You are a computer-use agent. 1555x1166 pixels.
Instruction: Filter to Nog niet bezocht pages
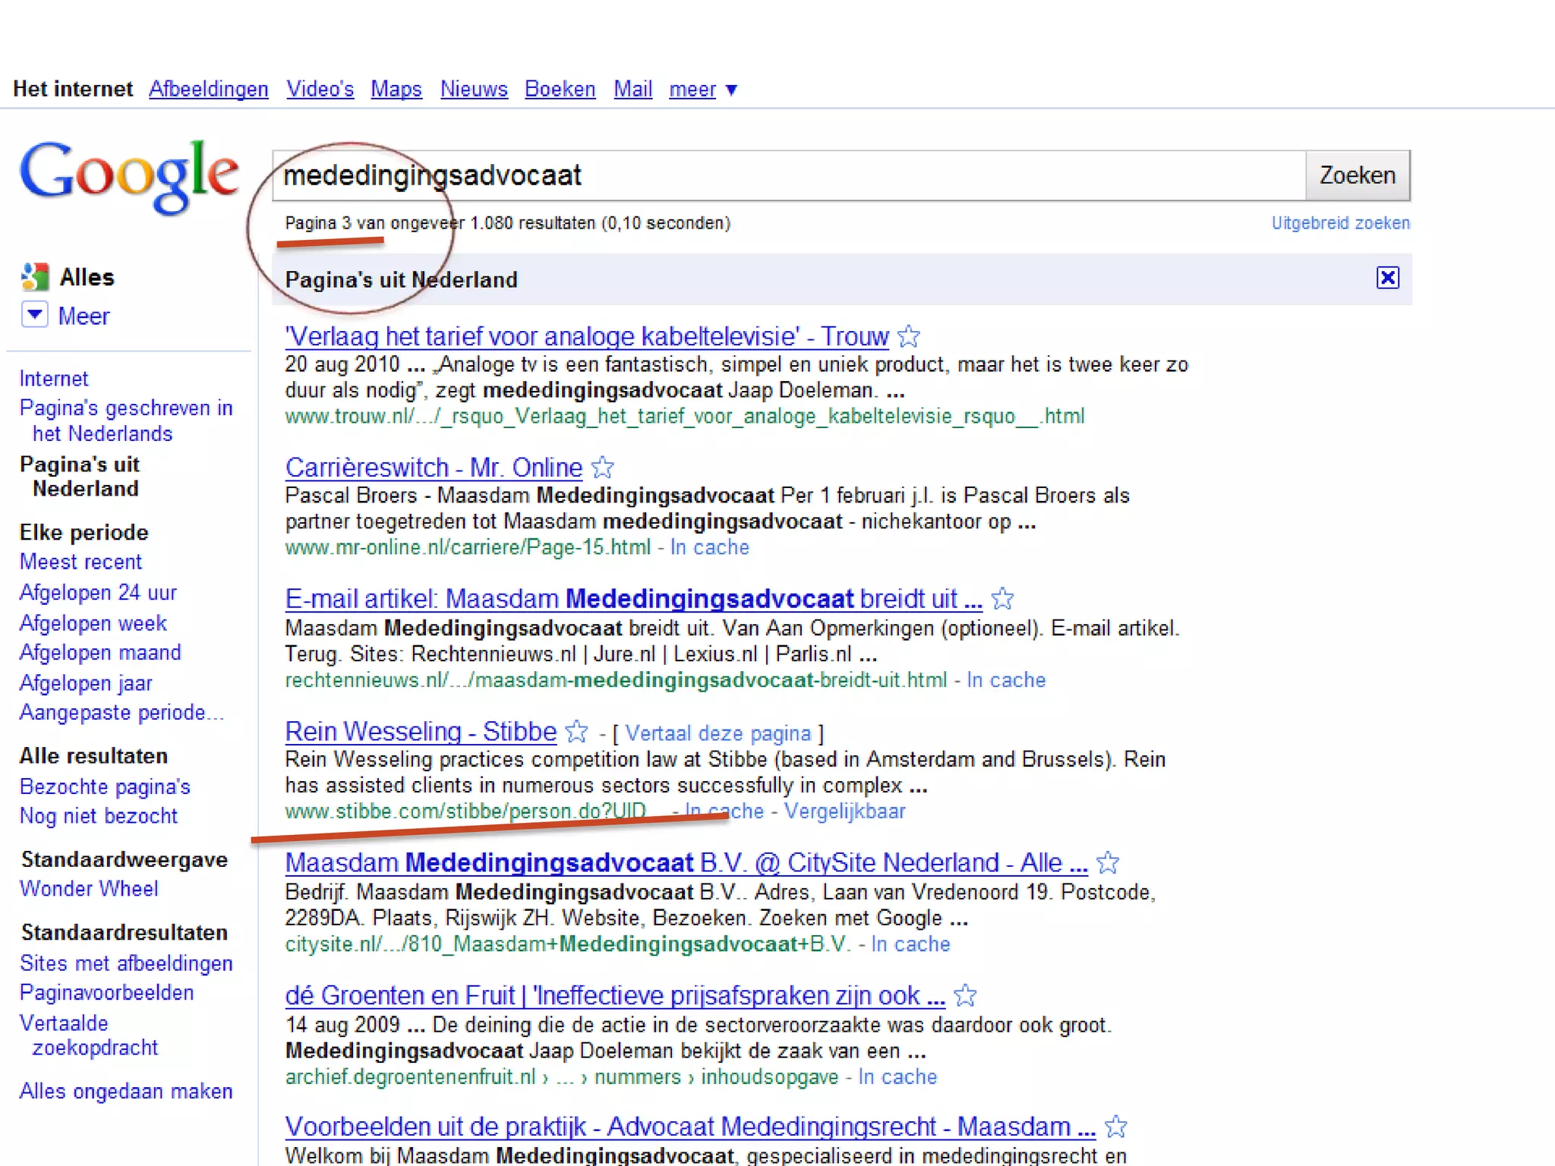click(99, 816)
